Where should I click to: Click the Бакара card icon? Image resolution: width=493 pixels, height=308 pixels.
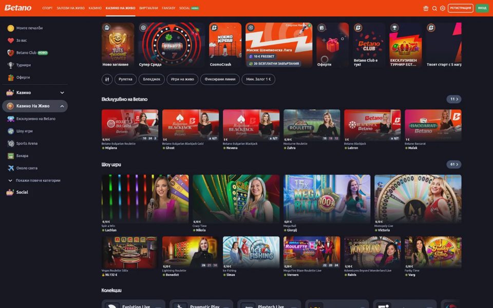[x=11, y=156]
